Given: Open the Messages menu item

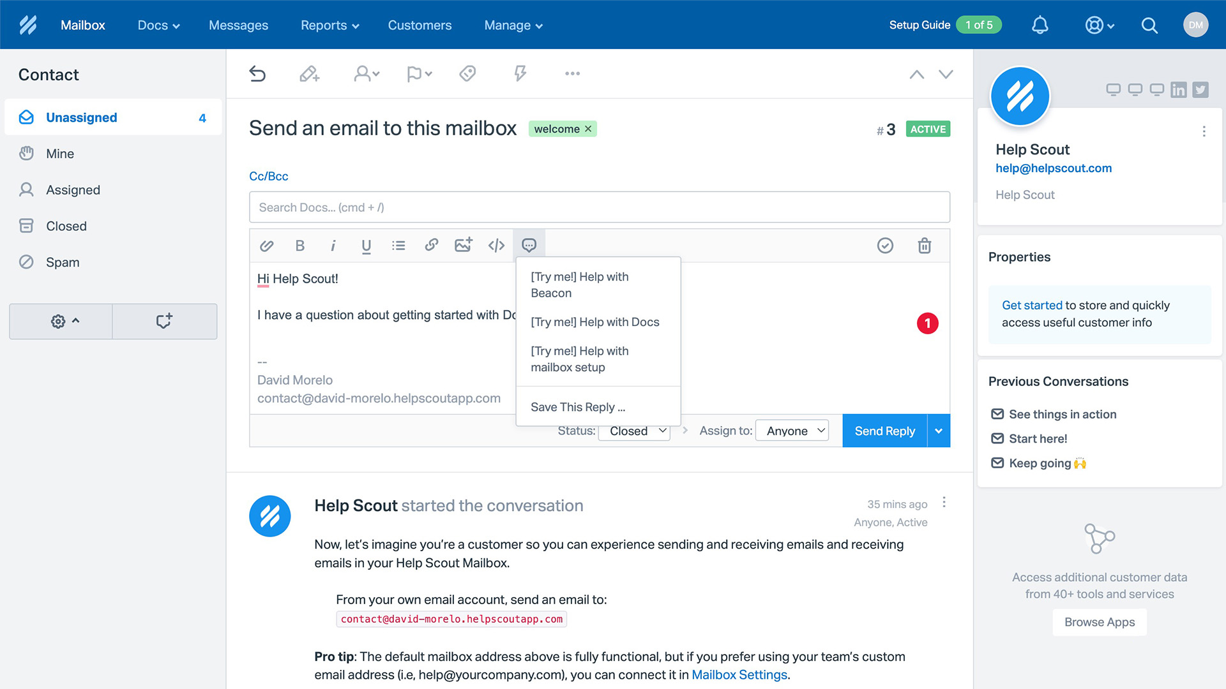Looking at the screenshot, I should 238,26.
